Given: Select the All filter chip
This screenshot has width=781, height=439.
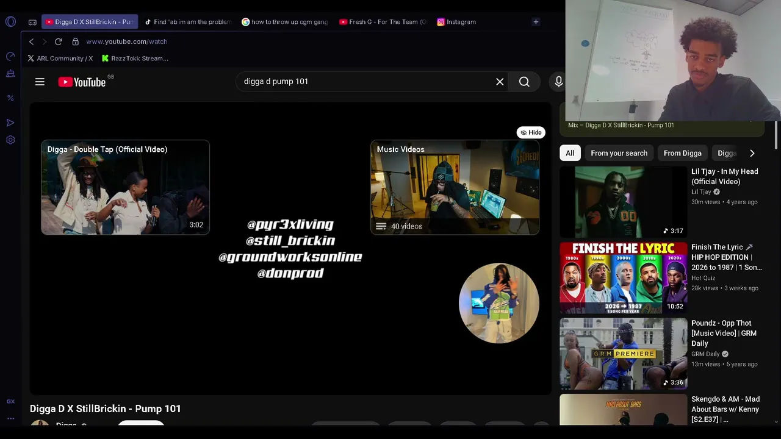Looking at the screenshot, I should (x=570, y=153).
